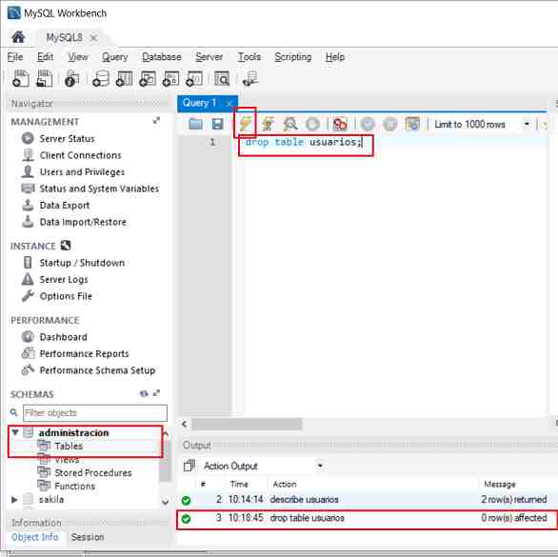This screenshot has width=558, height=557.
Task: Create a new view icon
Action: (x=148, y=79)
